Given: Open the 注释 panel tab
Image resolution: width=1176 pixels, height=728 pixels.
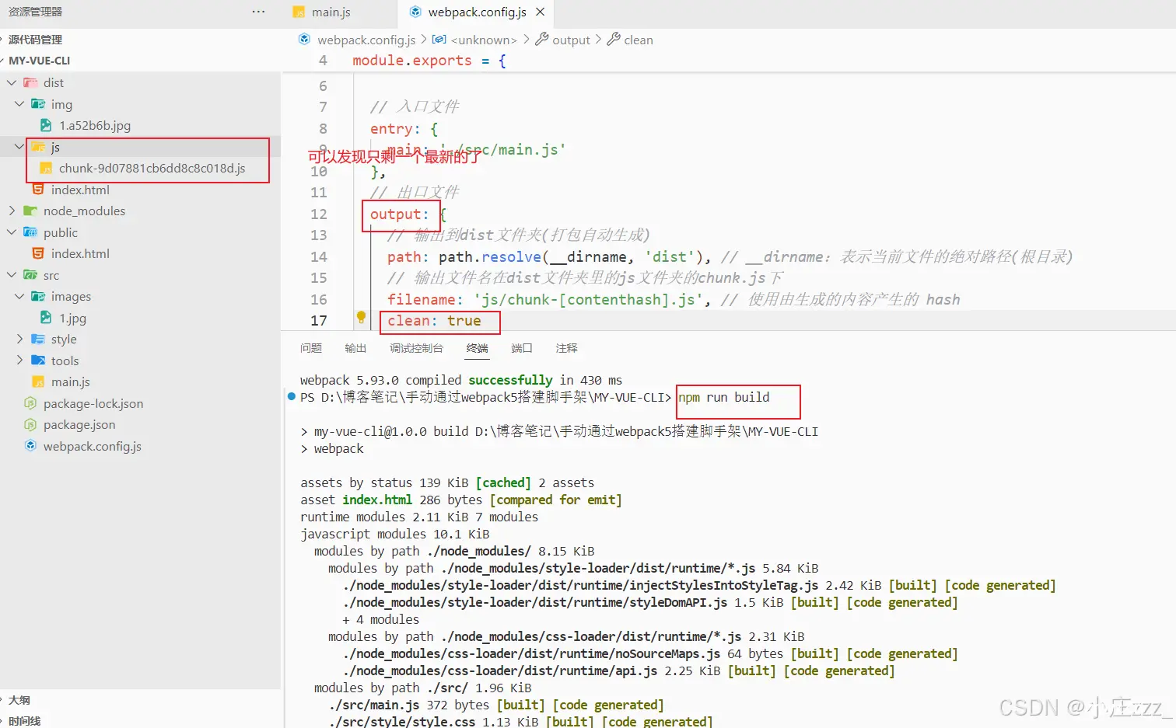Looking at the screenshot, I should pos(567,348).
